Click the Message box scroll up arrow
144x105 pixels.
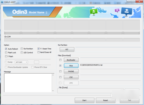coord(53,75)
